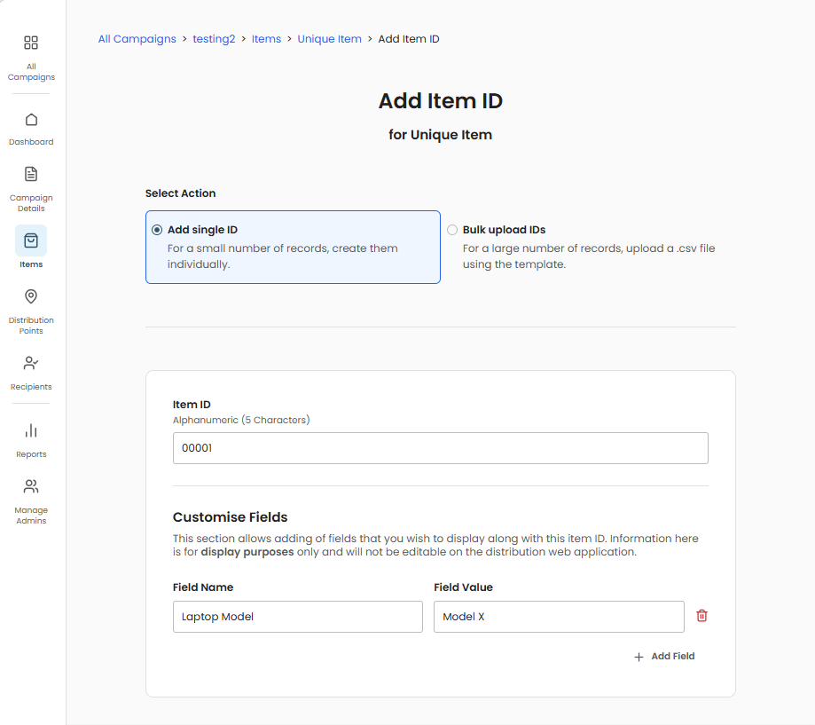
Task: Click the Item ID input containing 00001
Action: coord(440,448)
